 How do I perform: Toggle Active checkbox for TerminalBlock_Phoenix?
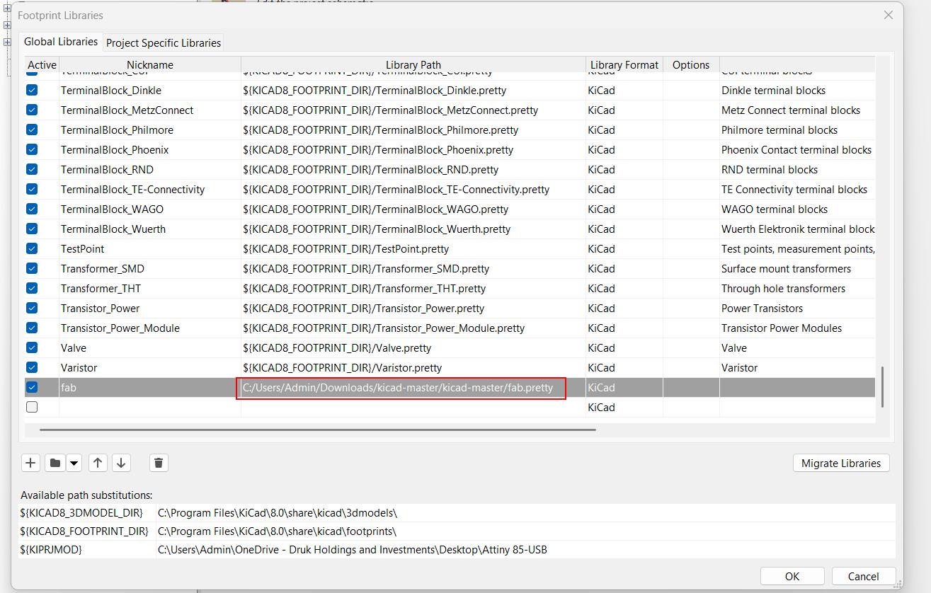click(32, 149)
